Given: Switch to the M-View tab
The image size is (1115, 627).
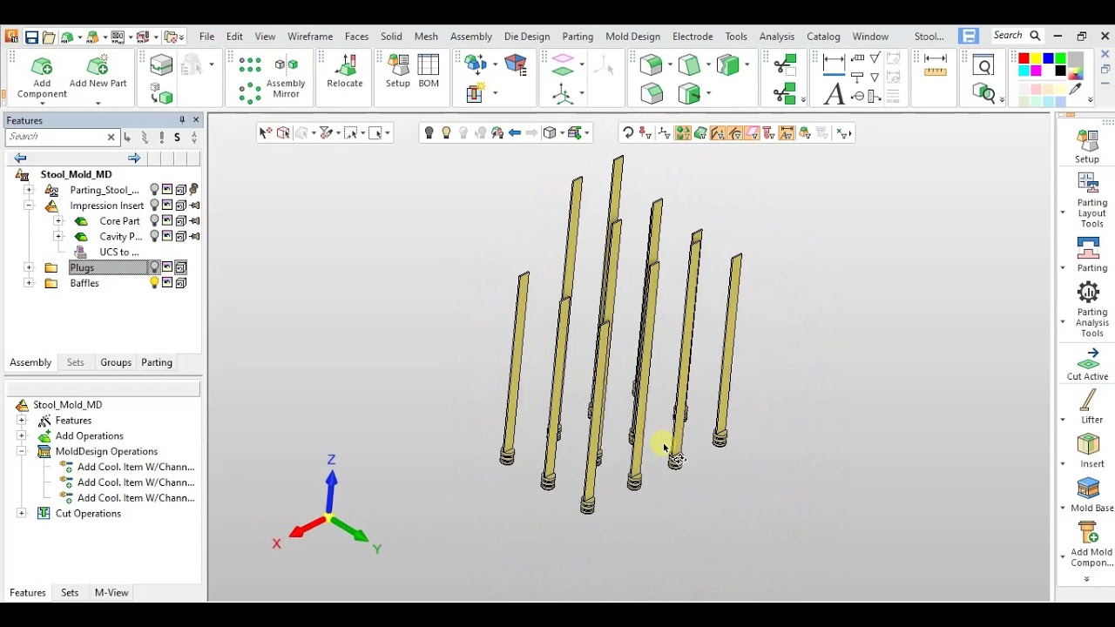Looking at the screenshot, I should pos(111,592).
